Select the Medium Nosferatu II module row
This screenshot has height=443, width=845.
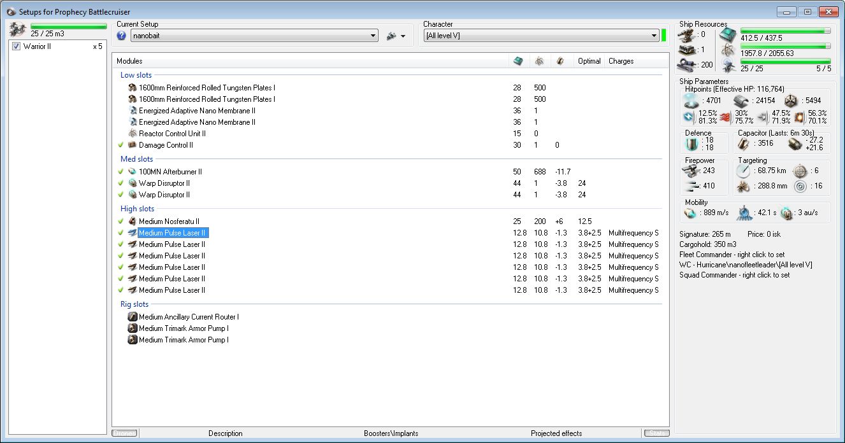coord(389,221)
